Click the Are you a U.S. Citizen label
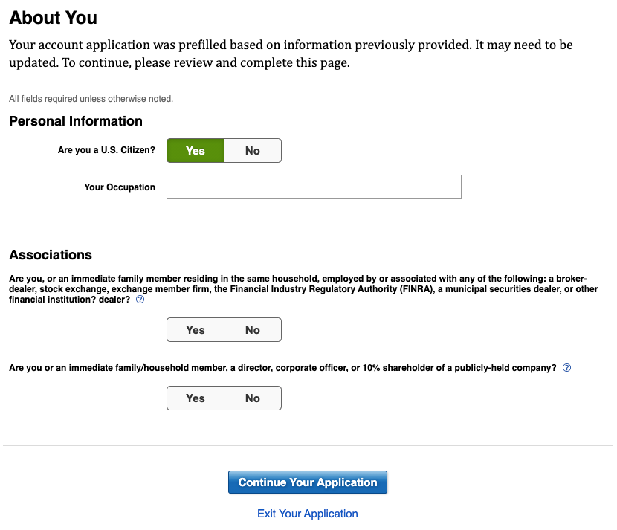This screenshot has height=530, width=617. pos(106,150)
